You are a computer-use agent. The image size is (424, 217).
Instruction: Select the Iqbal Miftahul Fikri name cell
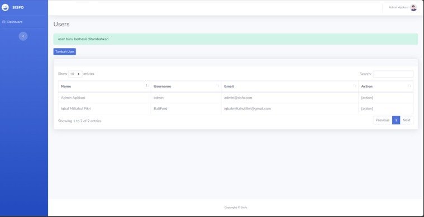(104, 108)
